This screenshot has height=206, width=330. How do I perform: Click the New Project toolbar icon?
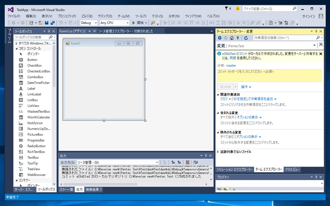point(31,23)
